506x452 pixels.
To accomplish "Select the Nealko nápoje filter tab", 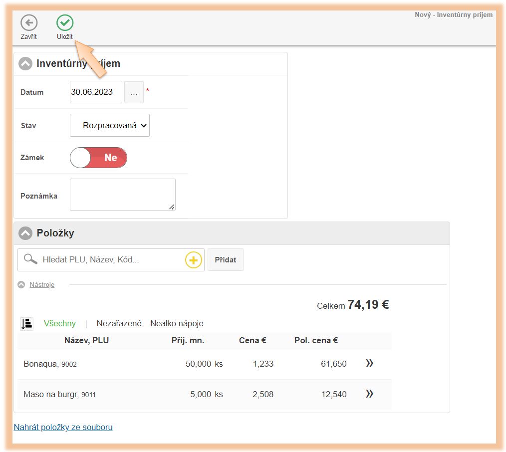I will [x=177, y=324].
